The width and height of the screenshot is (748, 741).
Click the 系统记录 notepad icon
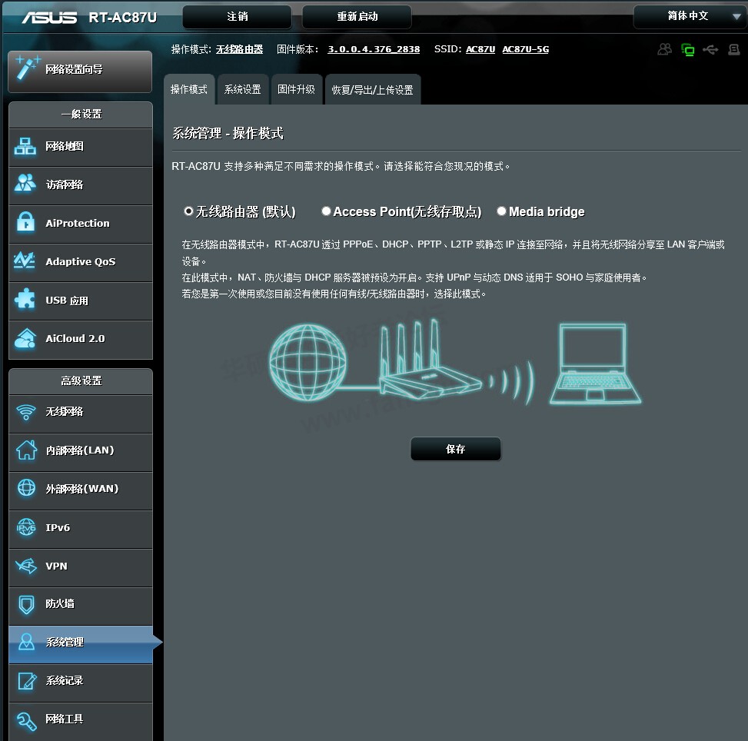tap(27, 680)
